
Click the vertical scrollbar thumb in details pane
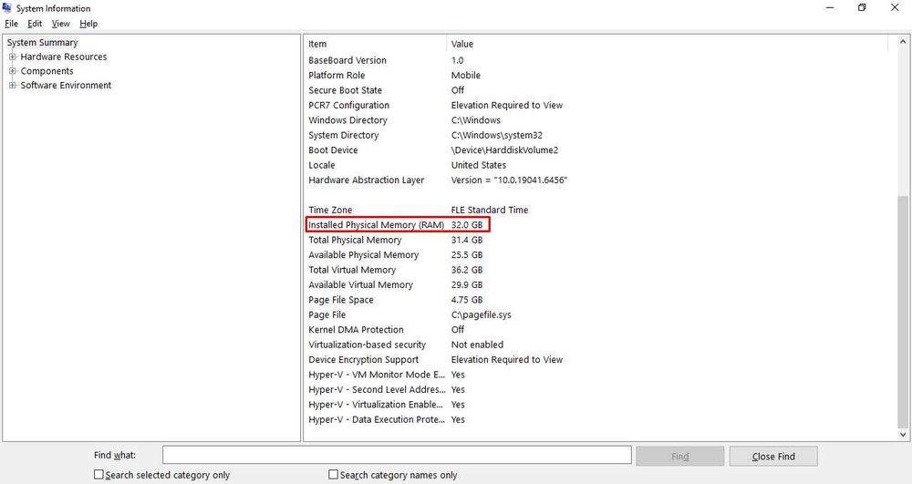pos(903,311)
